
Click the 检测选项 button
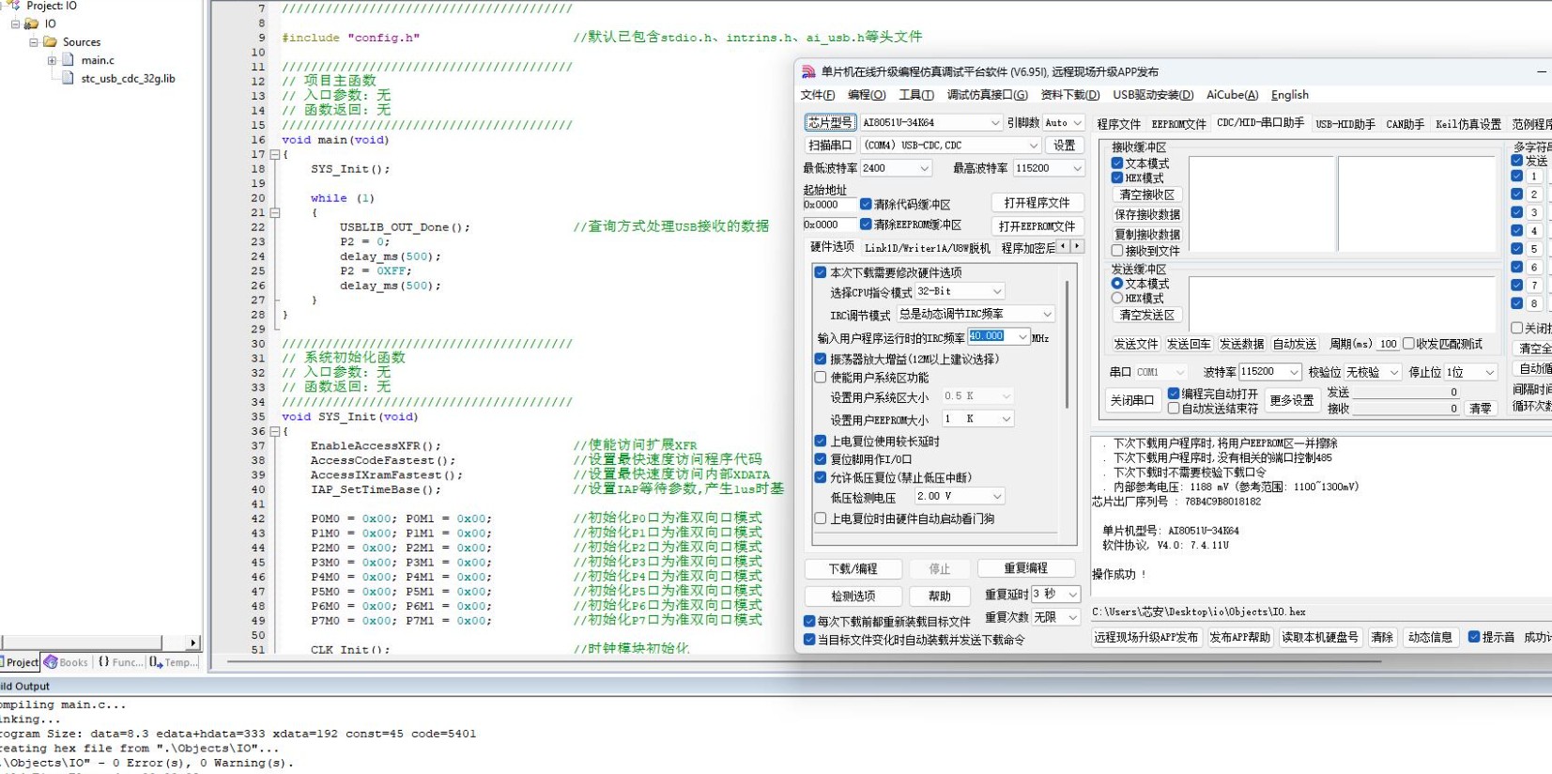click(x=853, y=596)
